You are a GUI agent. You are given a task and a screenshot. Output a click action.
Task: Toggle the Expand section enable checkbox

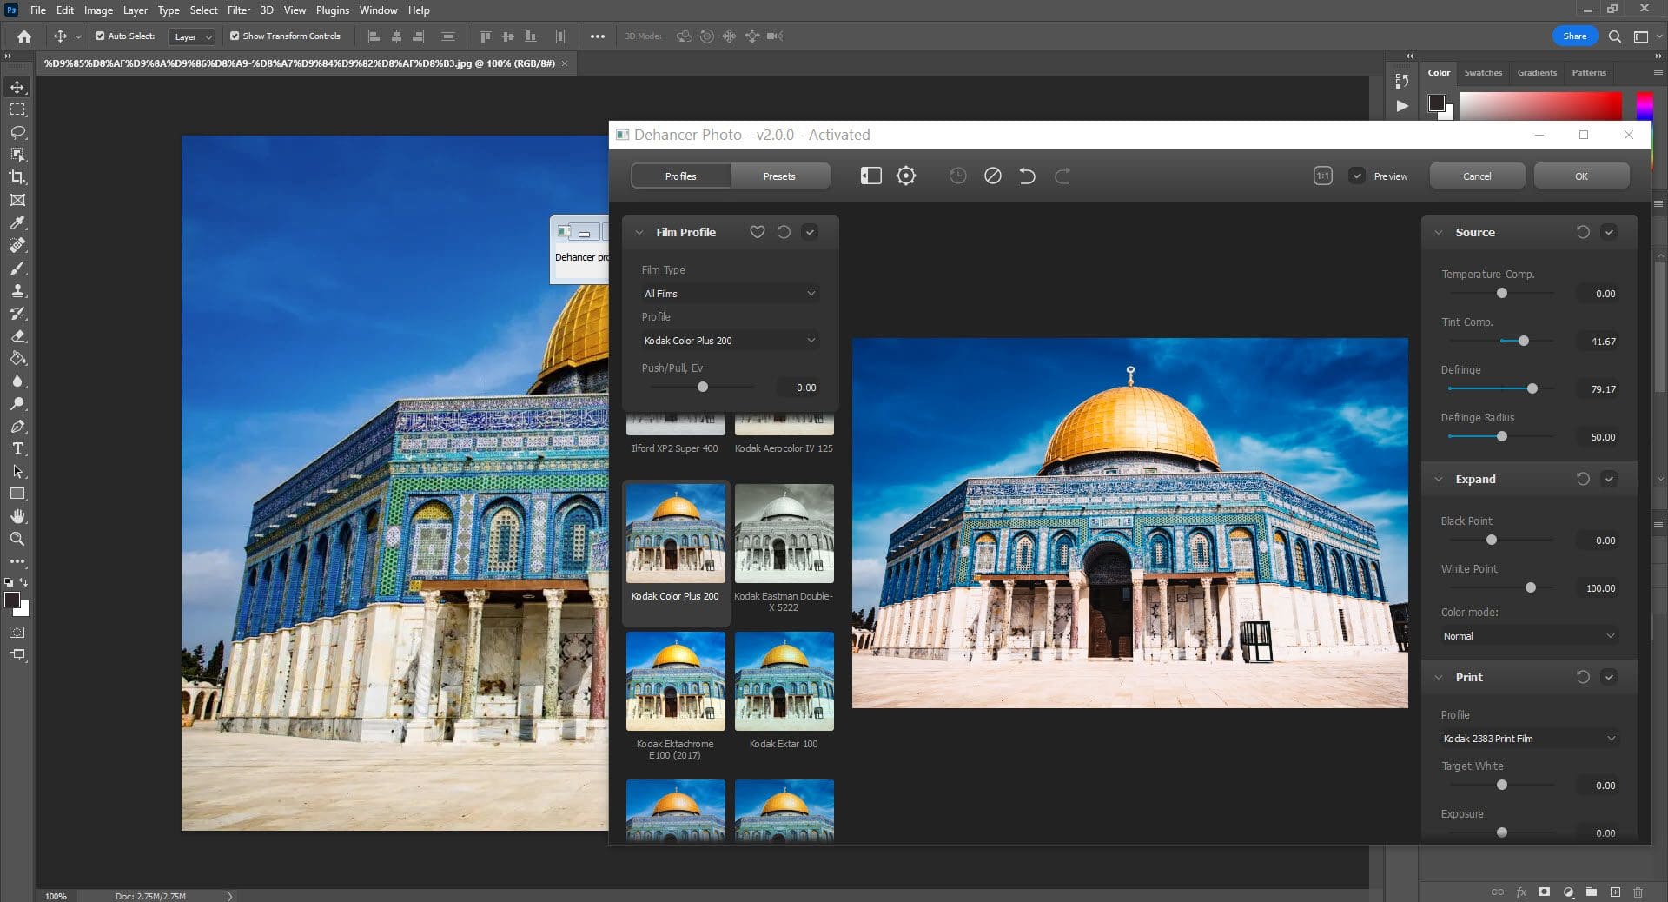(x=1609, y=479)
